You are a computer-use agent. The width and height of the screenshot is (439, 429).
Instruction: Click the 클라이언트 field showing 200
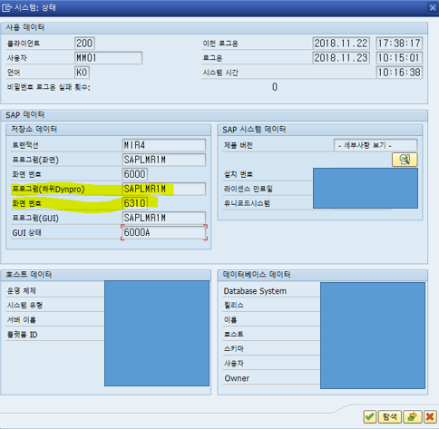click(84, 44)
